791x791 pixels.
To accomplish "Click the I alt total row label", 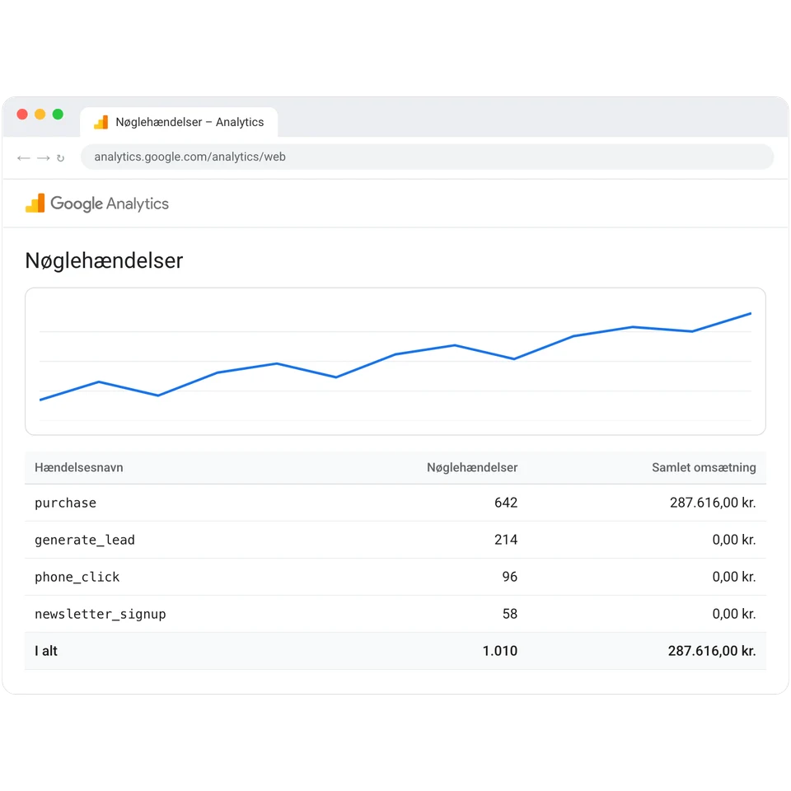I will [46, 651].
